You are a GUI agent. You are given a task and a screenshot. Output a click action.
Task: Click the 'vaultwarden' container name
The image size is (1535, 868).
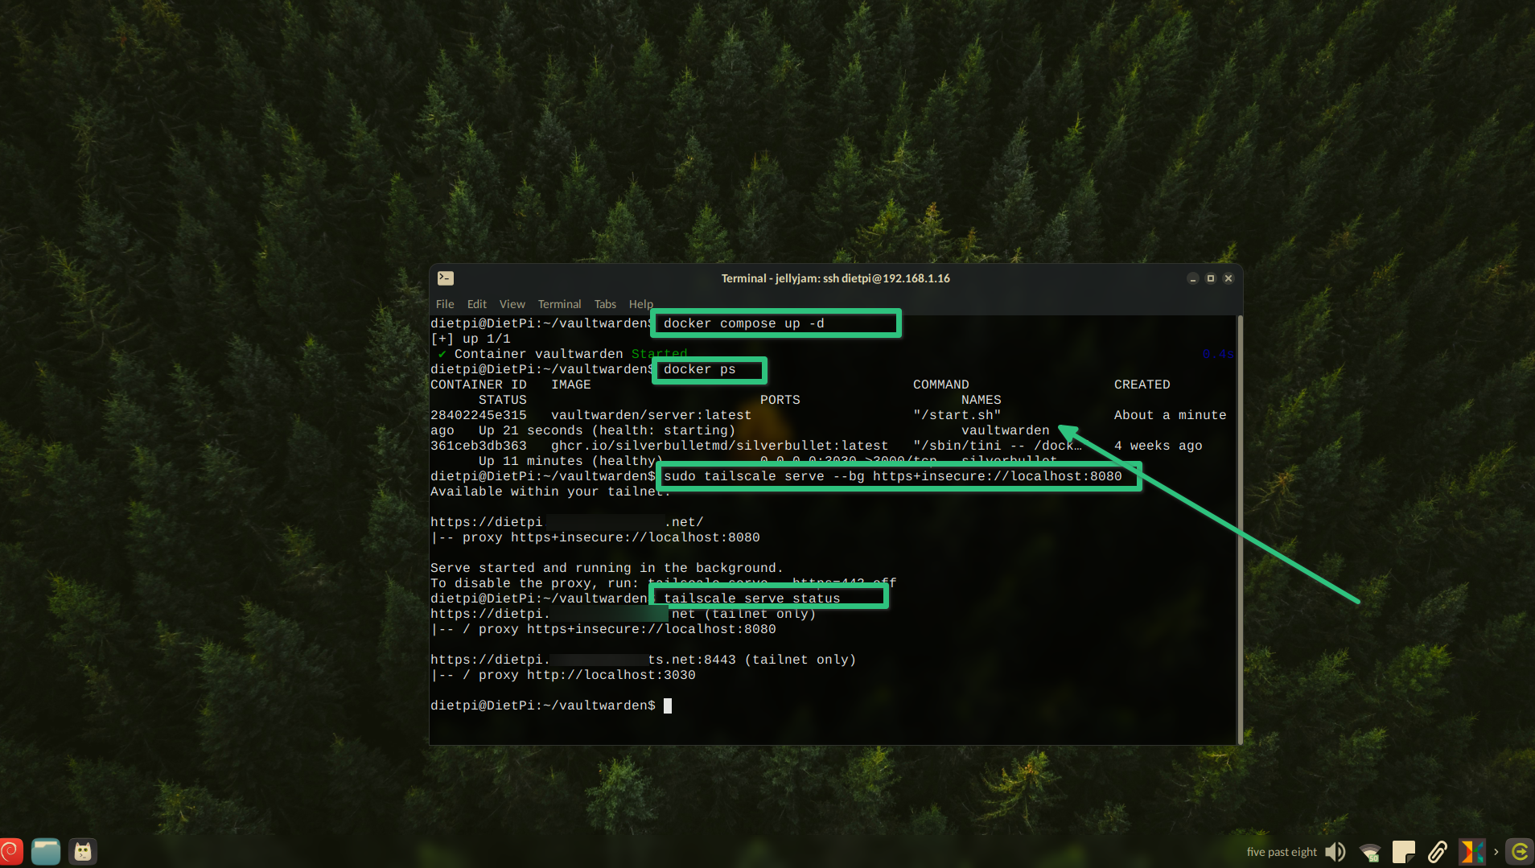(x=1005, y=430)
